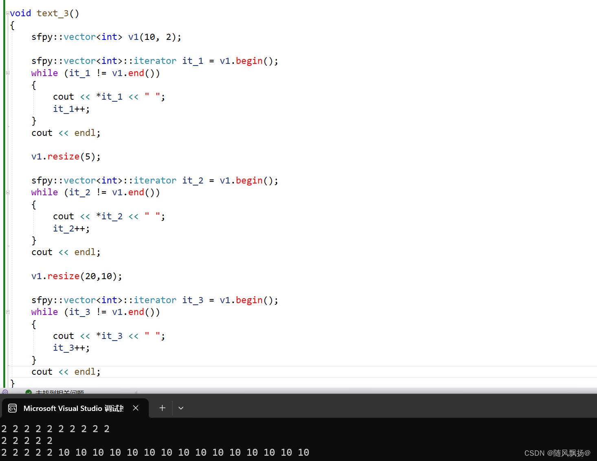Collapse the void text_3() function fold marker
Viewport: 597px width, 461px height.
pyautogui.click(x=7, y=13)
